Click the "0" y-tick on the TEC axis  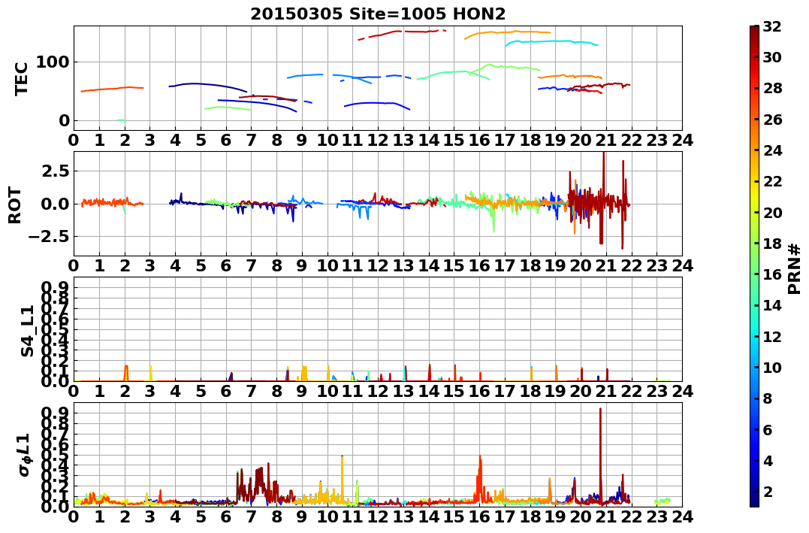[63, 120]
